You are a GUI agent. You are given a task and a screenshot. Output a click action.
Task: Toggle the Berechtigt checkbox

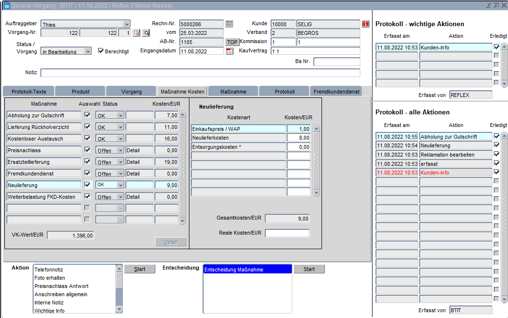pyautogui.click(x=101, y=51)
